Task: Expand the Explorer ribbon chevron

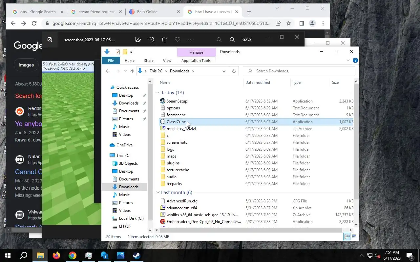Action: click(348, 61)
